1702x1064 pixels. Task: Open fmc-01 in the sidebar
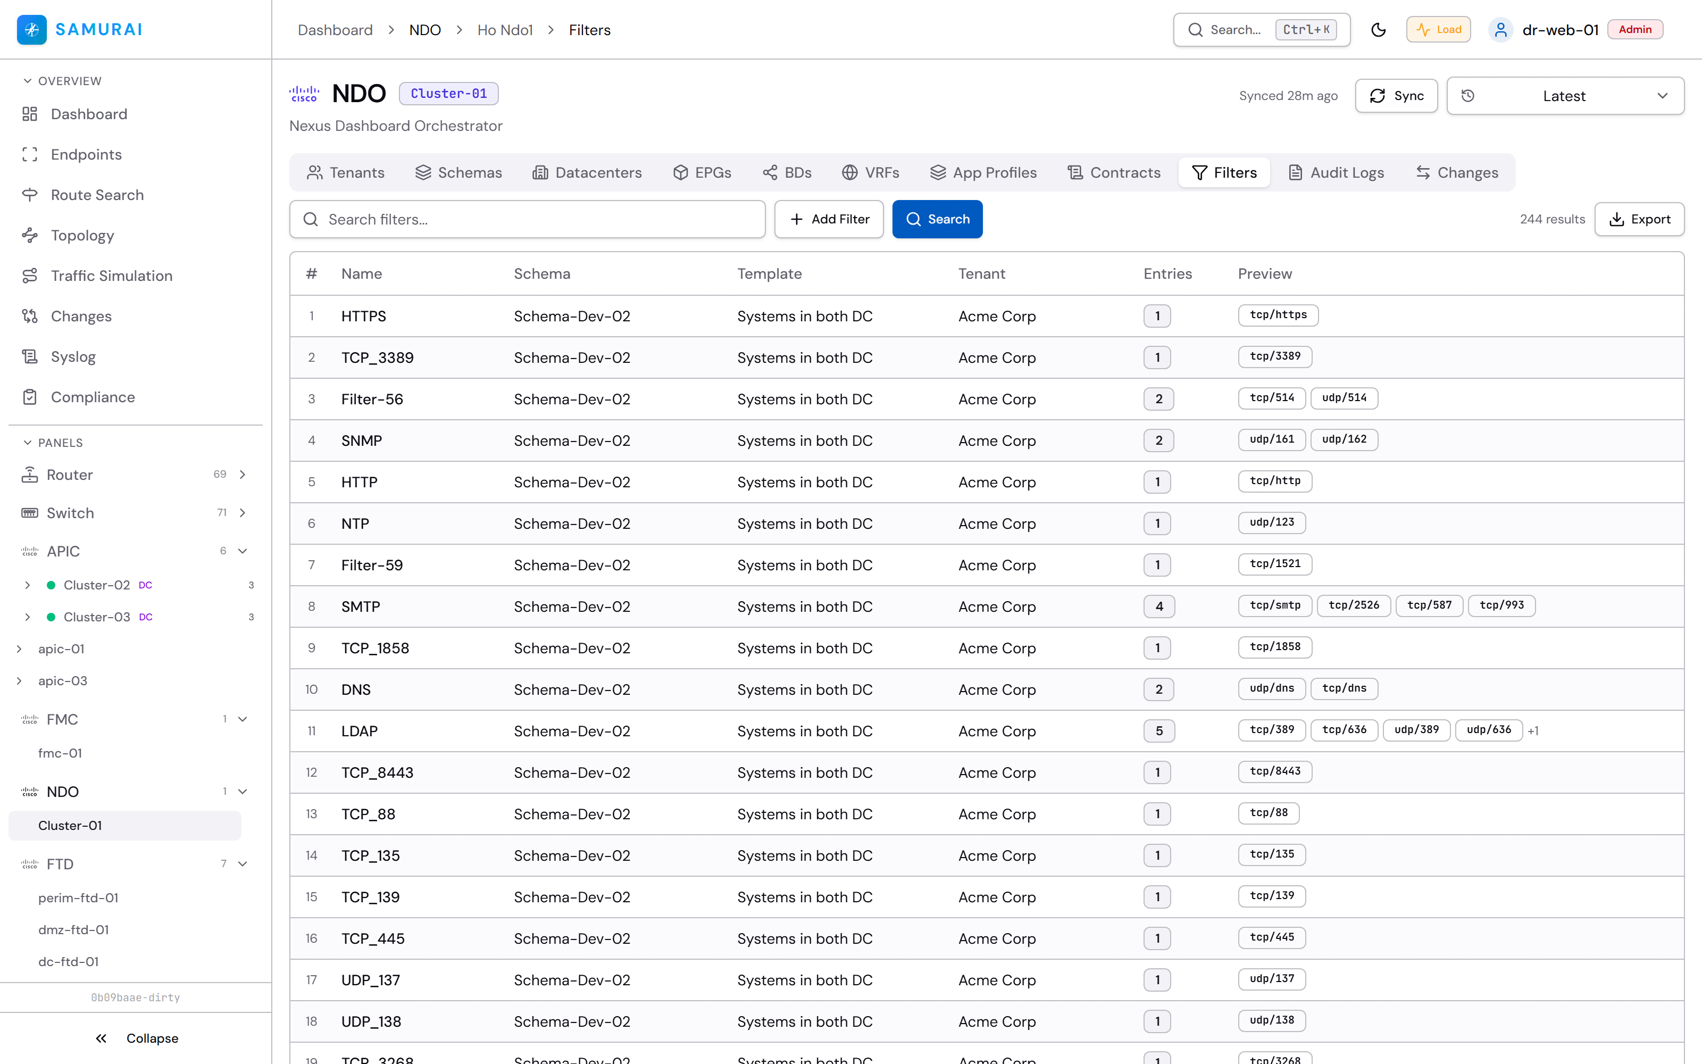(x=60, y=753)
